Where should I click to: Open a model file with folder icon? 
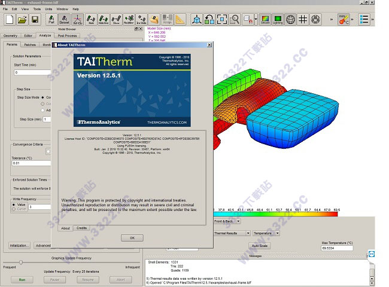pyautogui.click(x=22, y=19)
